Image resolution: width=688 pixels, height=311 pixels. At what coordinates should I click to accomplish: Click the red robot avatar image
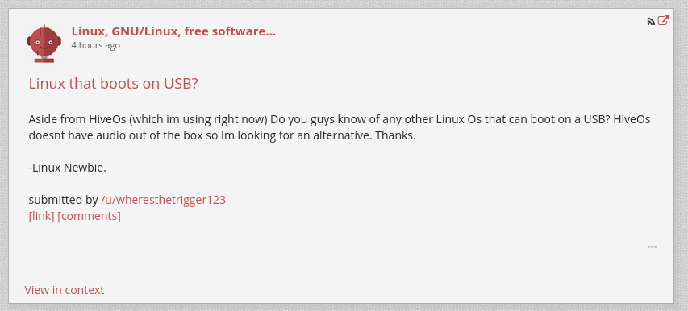pos(44,44)
